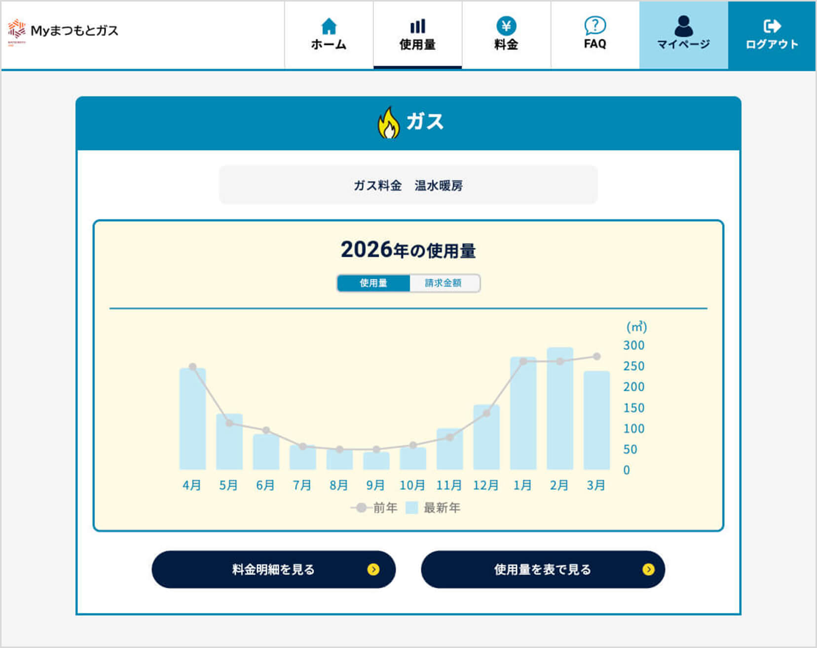The height and width of the screenshot is (648, 817).
Task: Click the 料金明細を見る button
Action: pyautogui.click(x=273, y=570)
